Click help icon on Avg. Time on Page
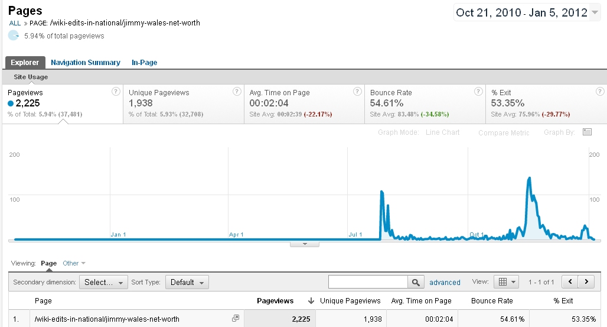 [x=357, y=92]
